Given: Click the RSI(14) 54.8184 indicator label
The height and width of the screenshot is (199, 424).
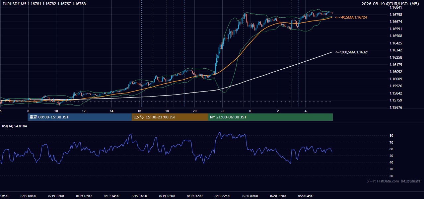Looking at the screenshot, I should point(15,126).
